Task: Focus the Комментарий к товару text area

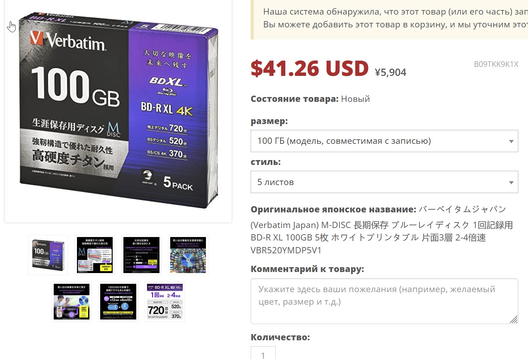Action: pos(384,301)
